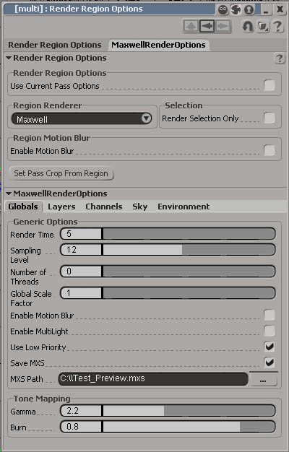The height and width of the screenshot is (452, 289).
Task: Click the swirl refresh icon in title bar
Action: (236, 9)
